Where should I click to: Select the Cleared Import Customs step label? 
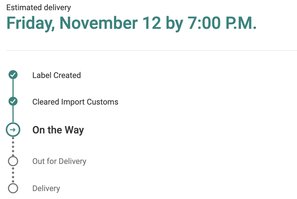[x=75, y=102]
